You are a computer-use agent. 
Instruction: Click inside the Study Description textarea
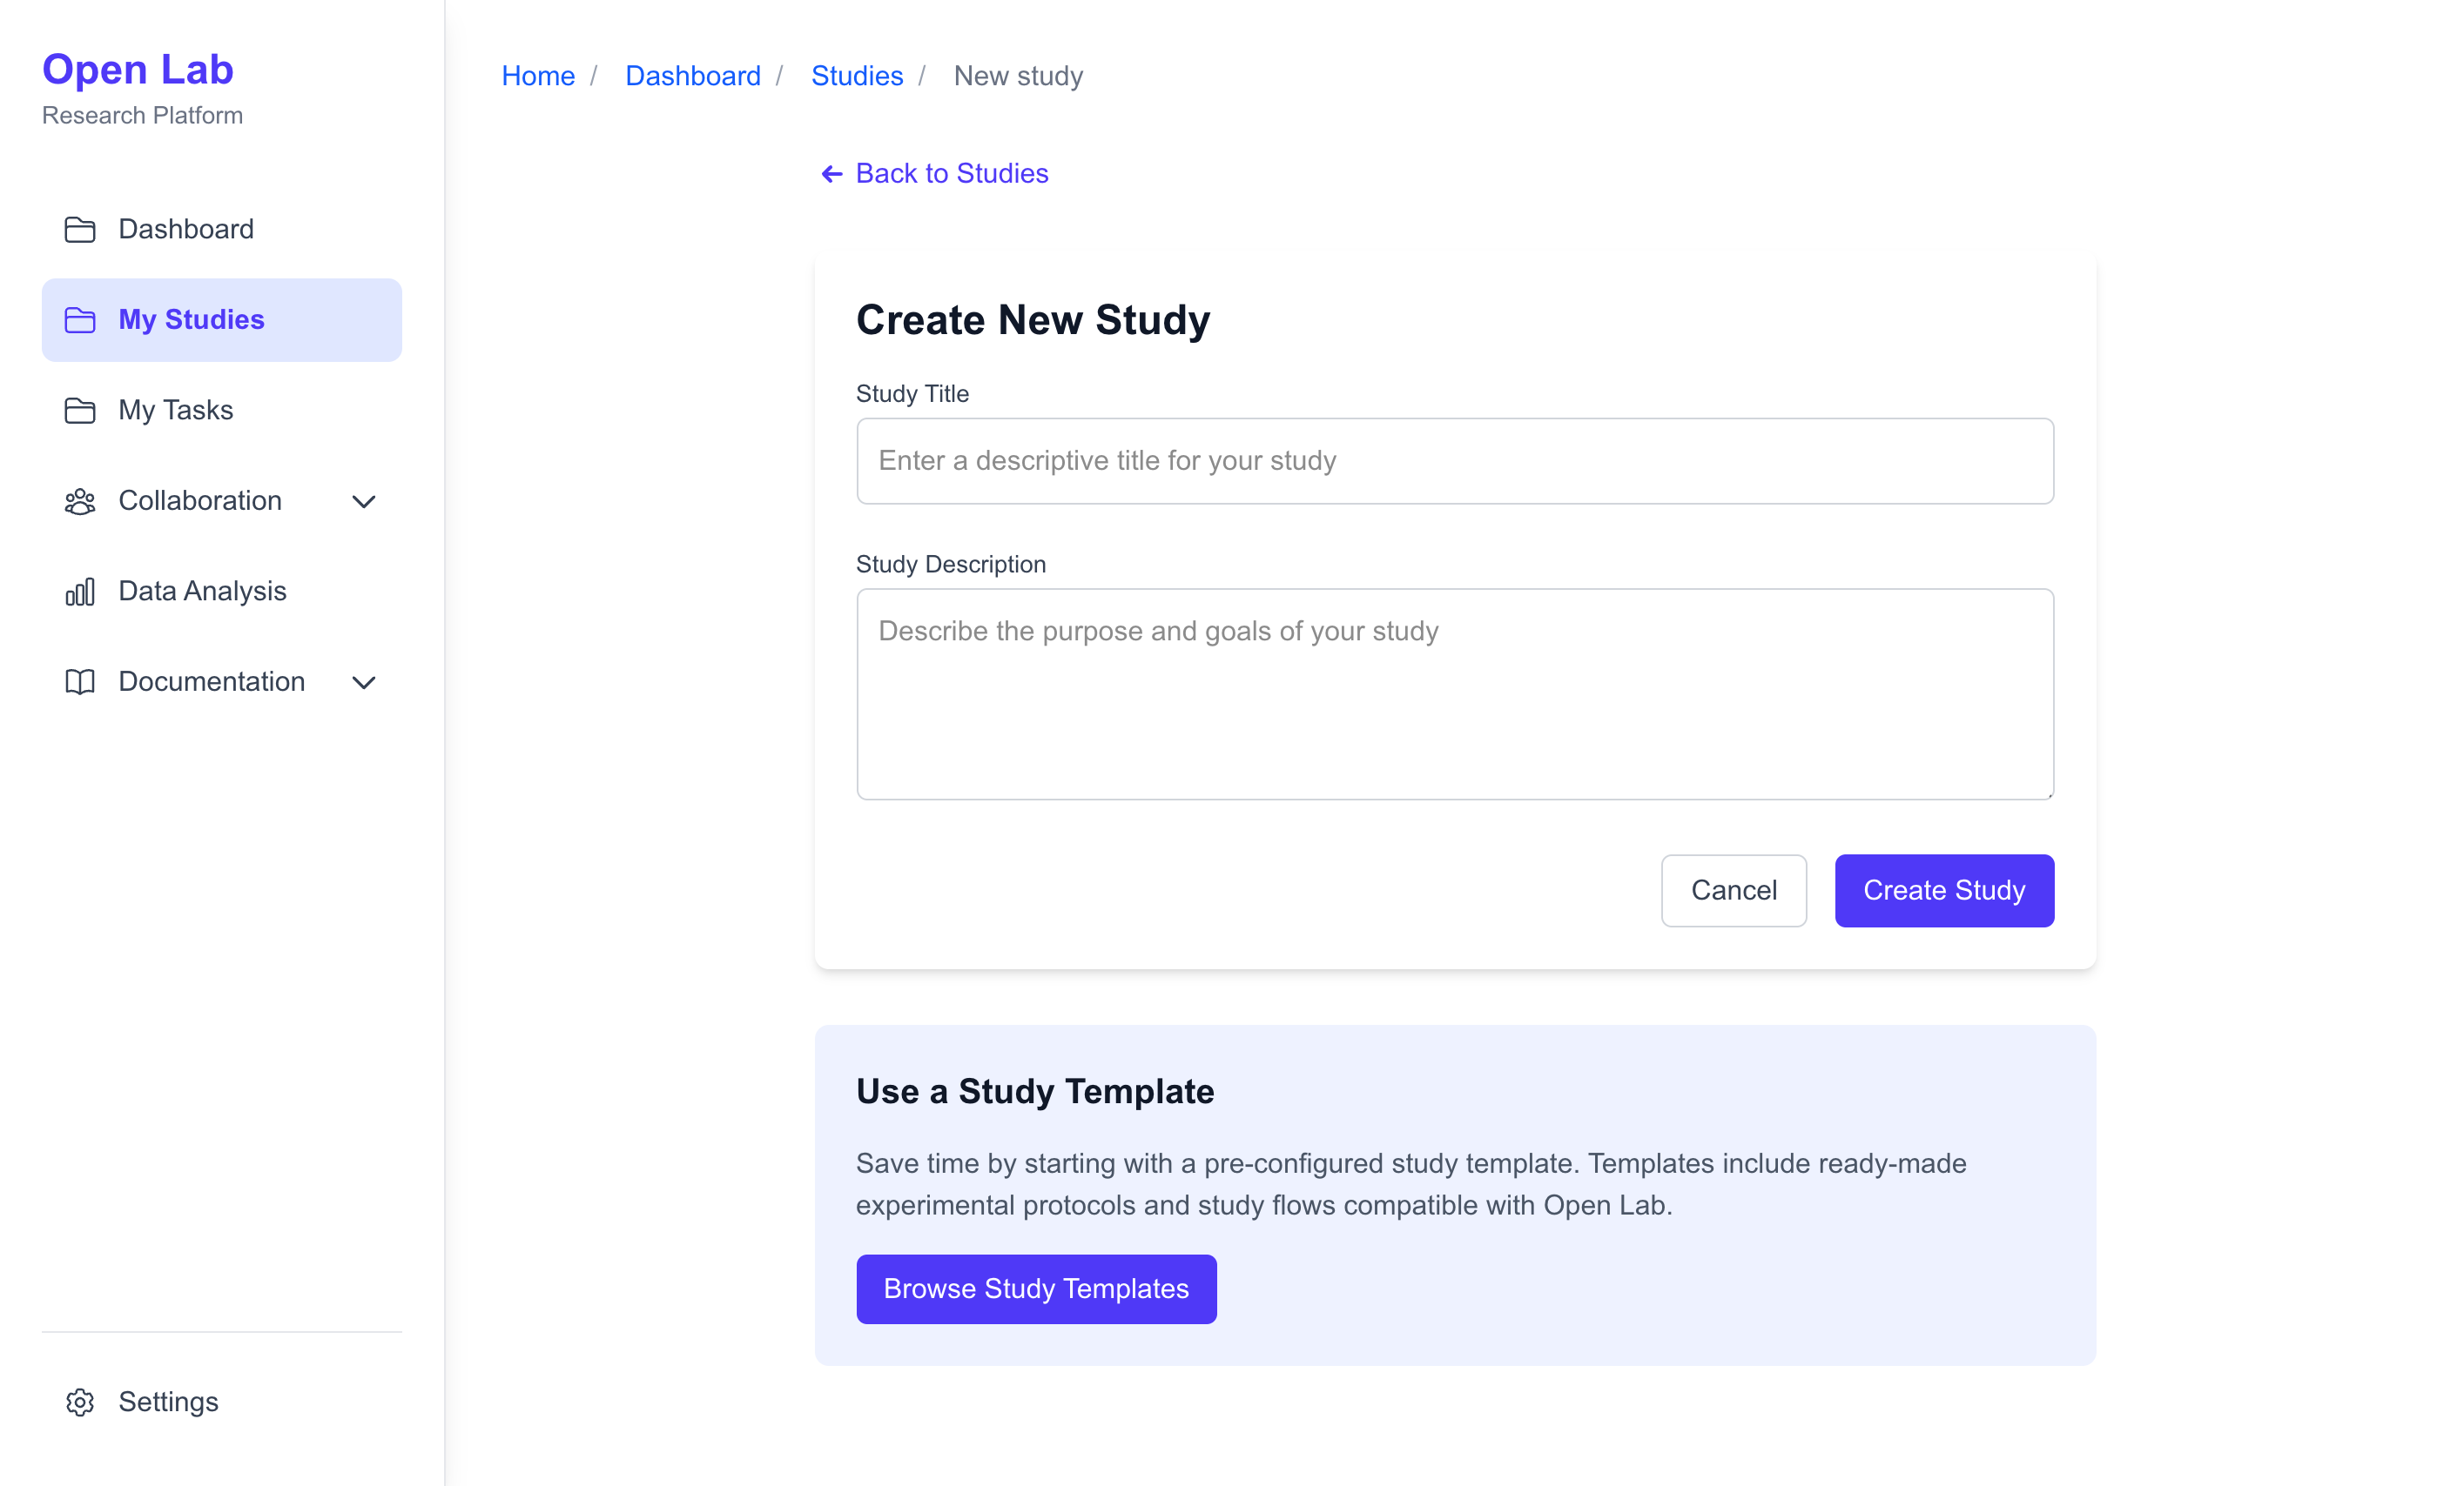(1455, 693)
